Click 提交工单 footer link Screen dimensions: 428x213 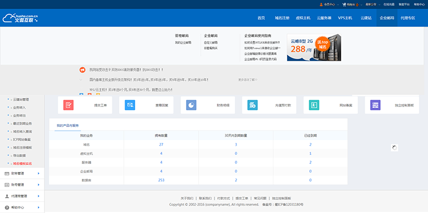[x=242, y=198]
